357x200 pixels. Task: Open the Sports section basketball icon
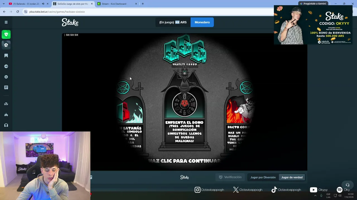pos(6,45)
